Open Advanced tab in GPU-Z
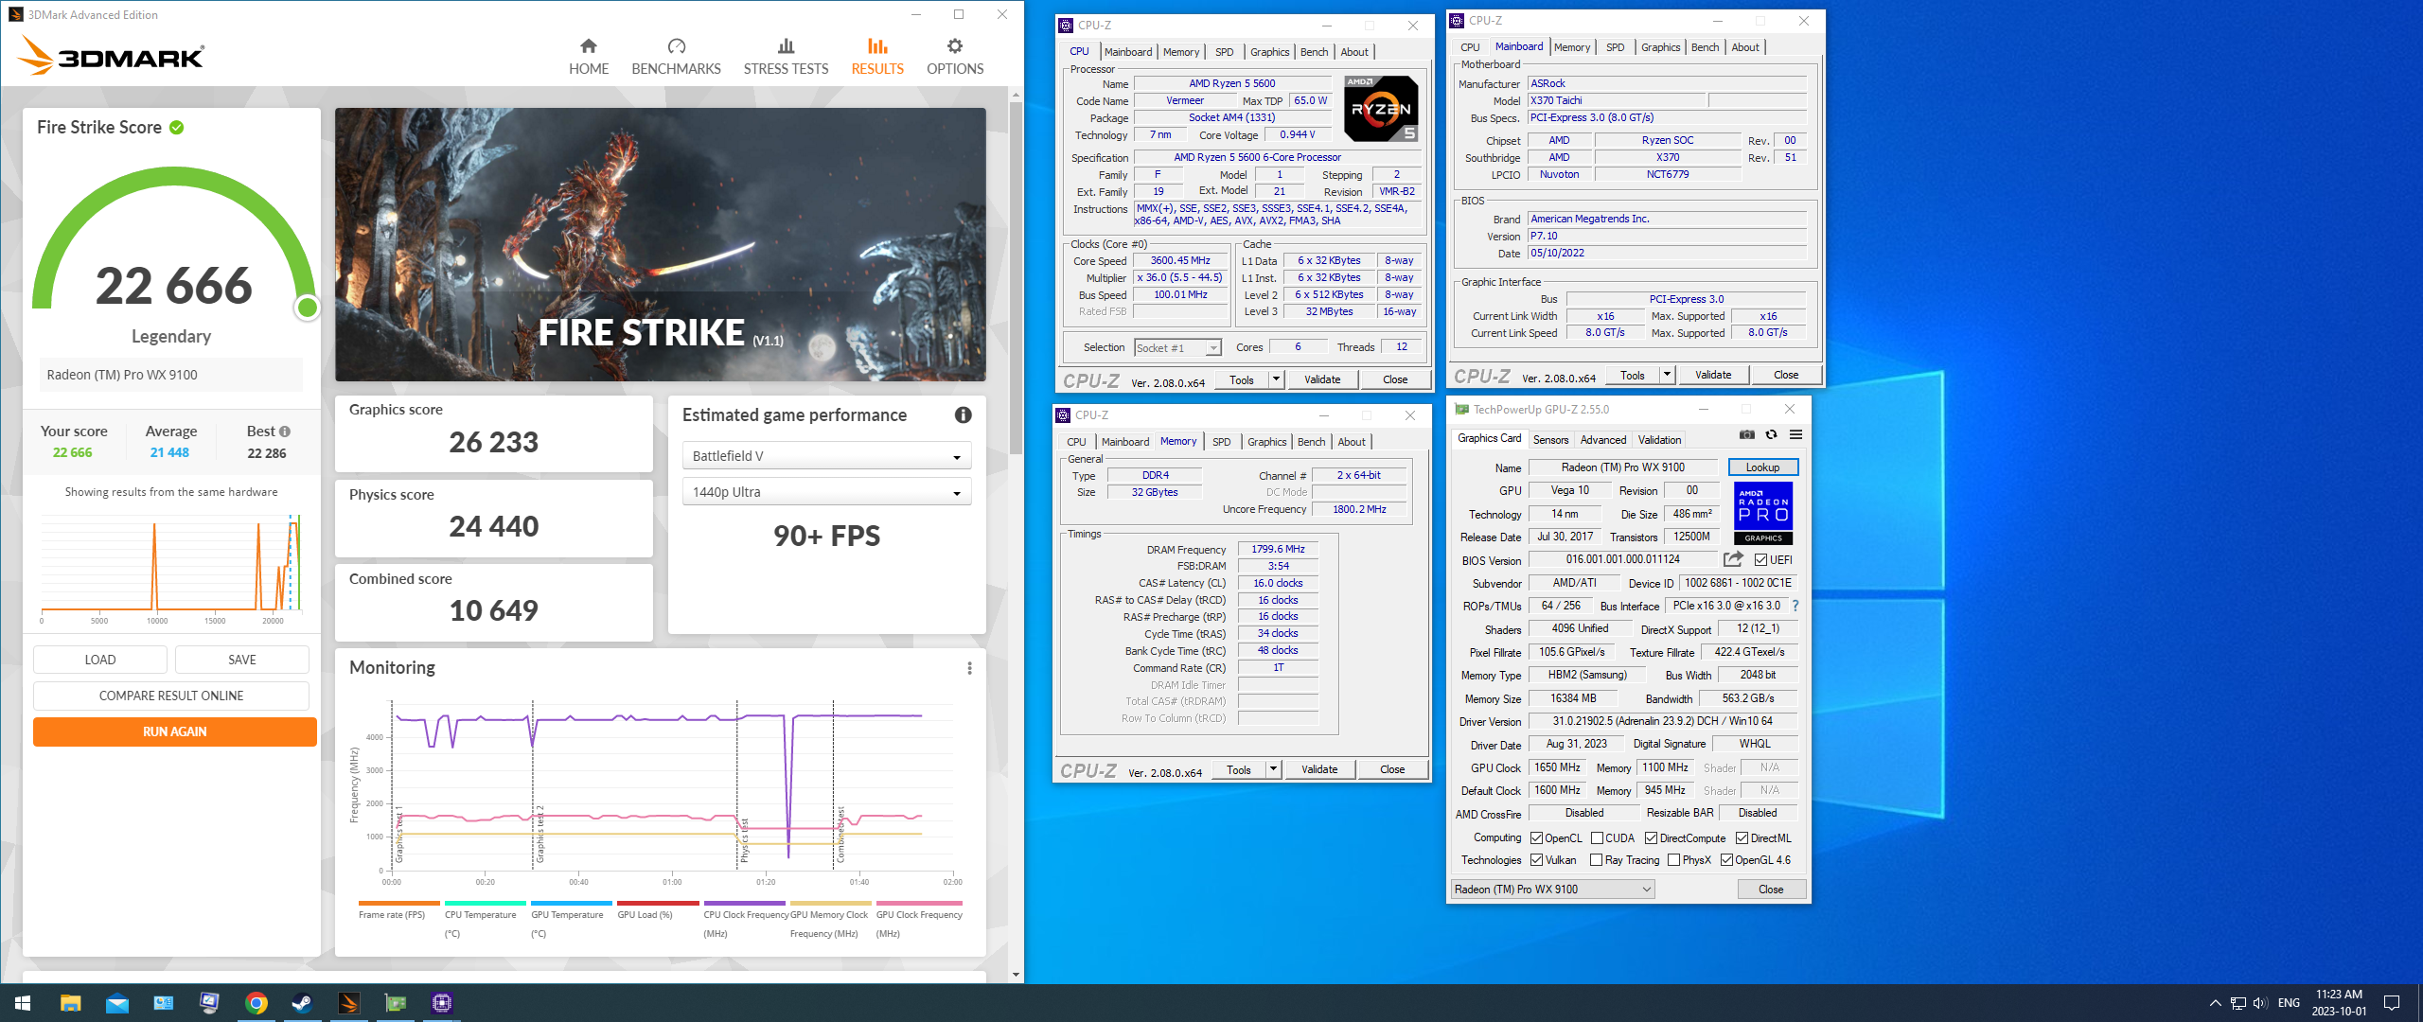The width and height of the screenshot is (2423, 1022). 1602,440
